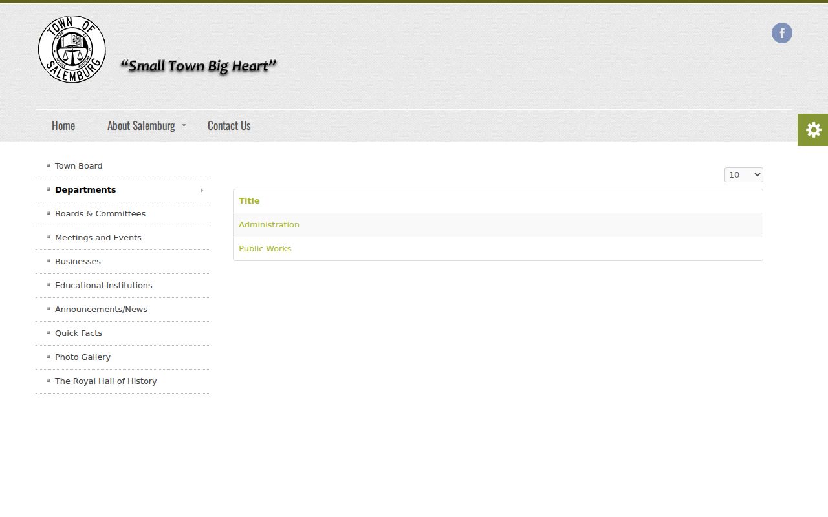Open the Contact Us page
The width and height of the screenshot is (828, 517).
[229, 125]
